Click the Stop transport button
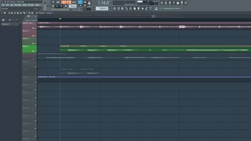The image size is (251, 141). click(x=61, y=6)
